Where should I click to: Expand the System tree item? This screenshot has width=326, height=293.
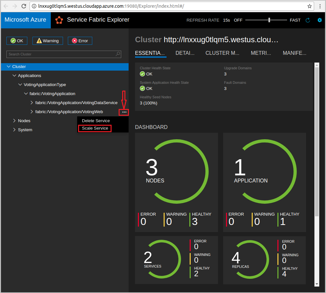point(14,130)
